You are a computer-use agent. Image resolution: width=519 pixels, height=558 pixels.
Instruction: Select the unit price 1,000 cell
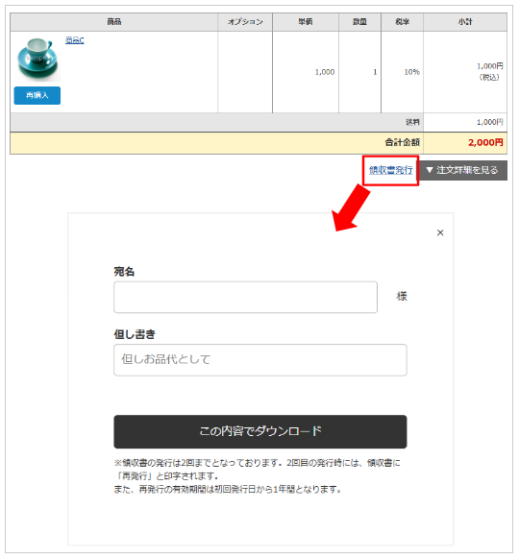coord(306,72)
